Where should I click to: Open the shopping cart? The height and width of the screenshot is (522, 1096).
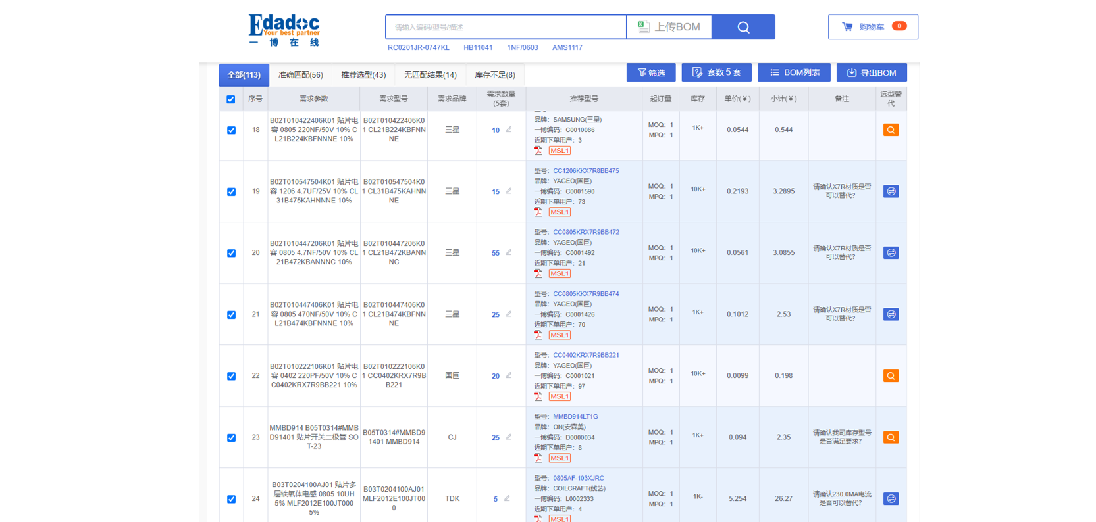(x=873, y=27)
